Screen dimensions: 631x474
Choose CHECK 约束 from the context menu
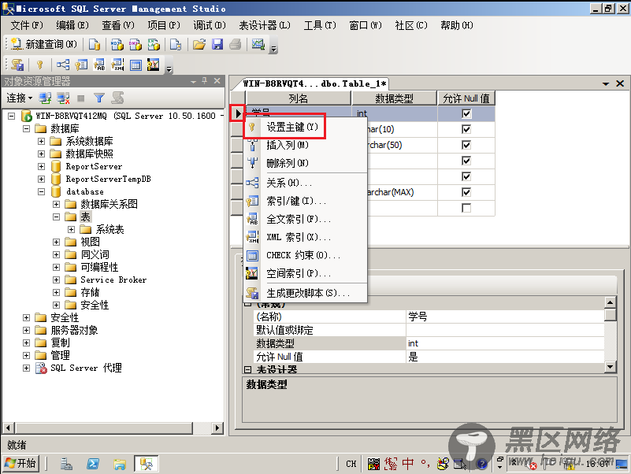[x=306, y=255]
